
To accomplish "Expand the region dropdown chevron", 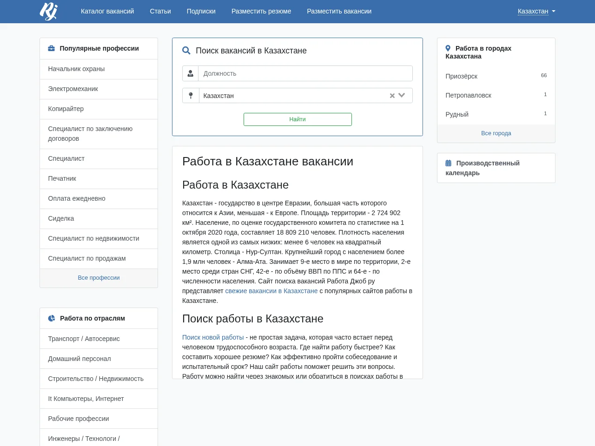I will pos(402,95).
